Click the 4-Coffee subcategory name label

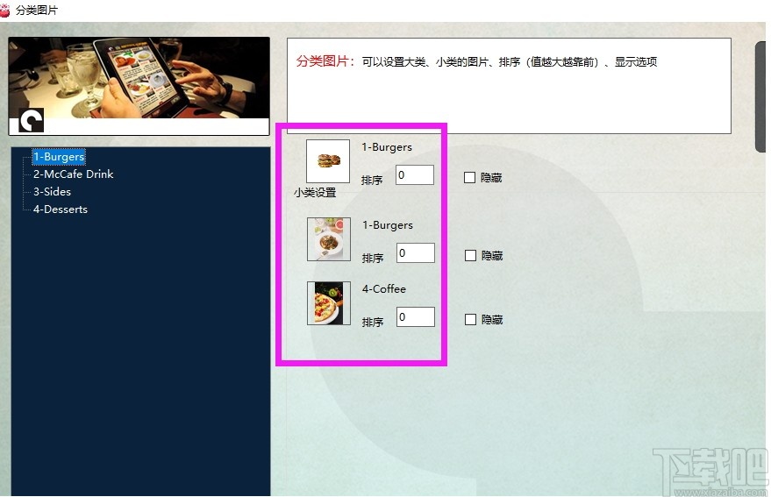click(384, 289)
